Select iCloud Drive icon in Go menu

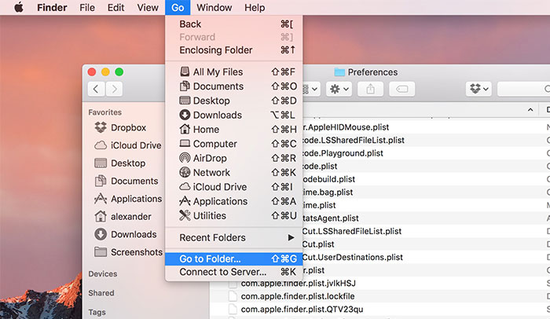(185, 187)
